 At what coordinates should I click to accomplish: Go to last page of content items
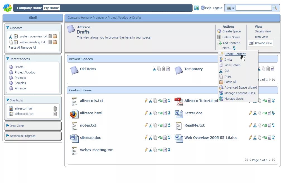[x=274, y=160]
